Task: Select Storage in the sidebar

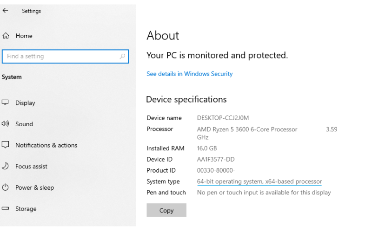Action: coord(26,209)
